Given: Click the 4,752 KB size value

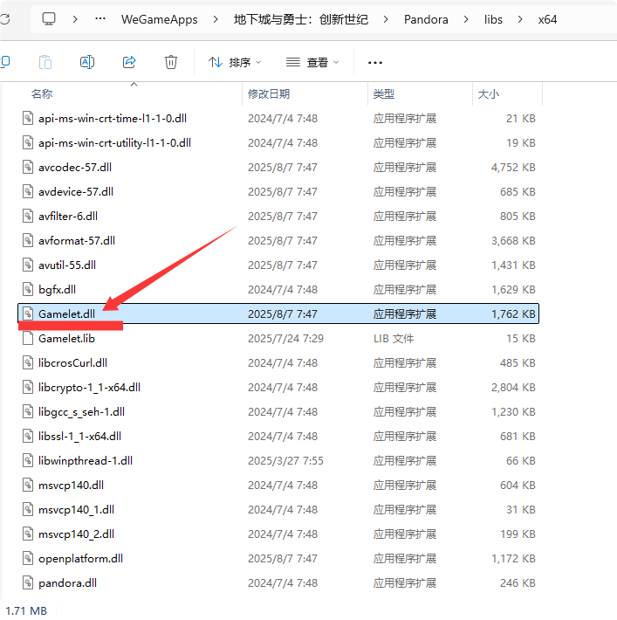Looking at the screenshot, I should point(513,168).
